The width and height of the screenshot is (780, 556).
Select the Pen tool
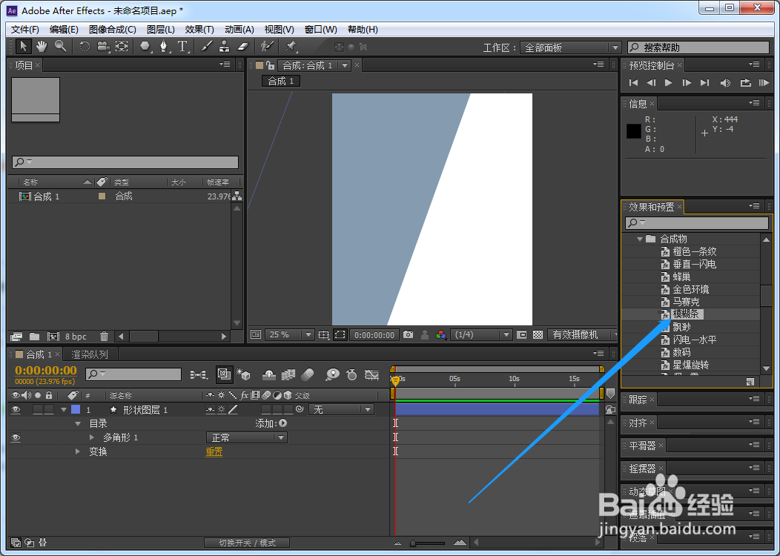[164, 47]
